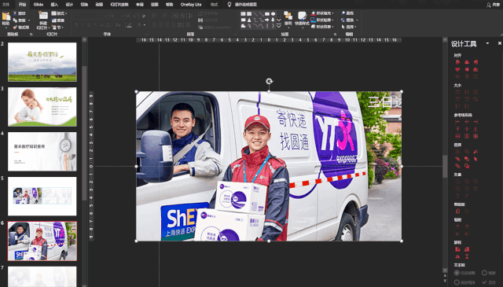
Task: Click the Reset slide icon
Action: point(53,20)
